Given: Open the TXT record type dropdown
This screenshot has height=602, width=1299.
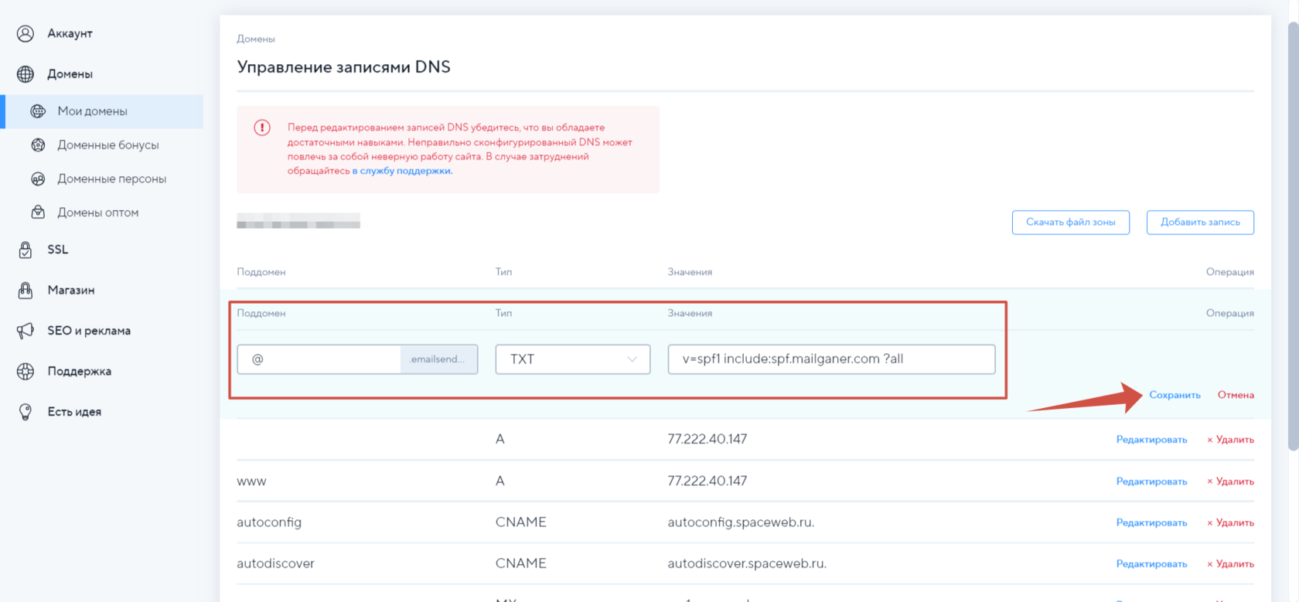Looking at the screenshot, I should [573, 359].
